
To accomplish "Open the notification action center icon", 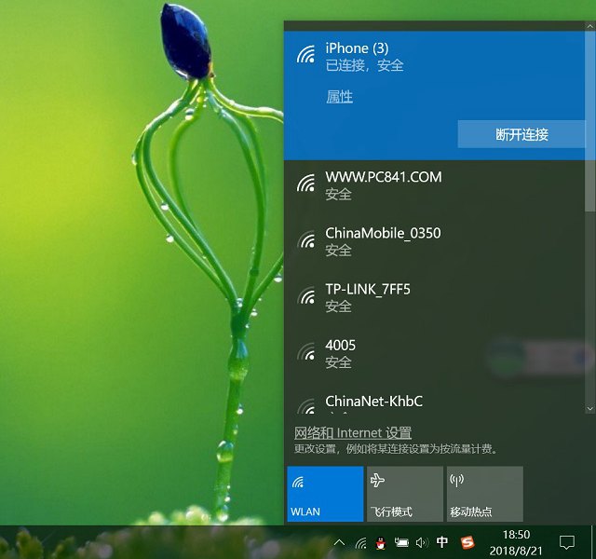I will pos(566,542).
